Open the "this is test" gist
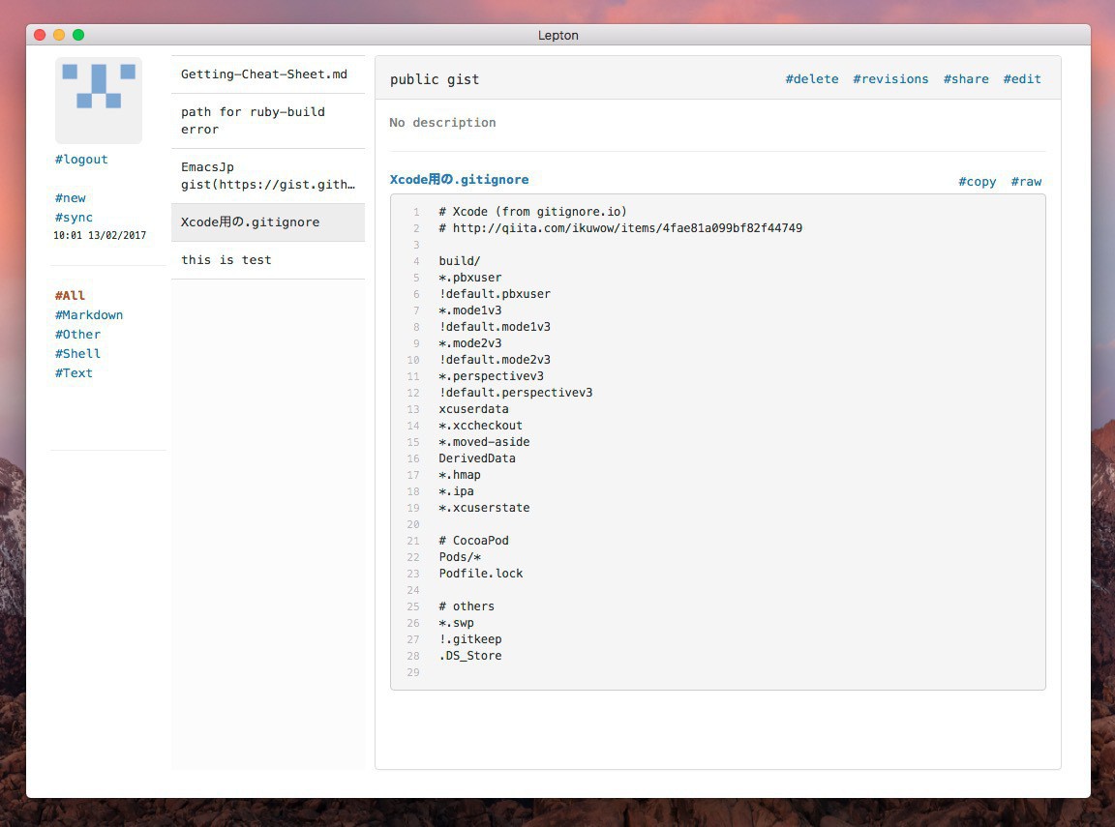Image resolution: width=1115 pixels, height=827 pixels. 226,260
